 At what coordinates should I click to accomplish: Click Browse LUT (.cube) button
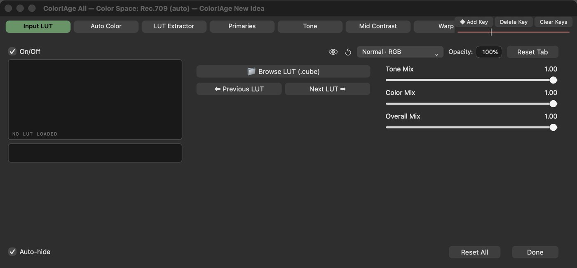(283, 72)
